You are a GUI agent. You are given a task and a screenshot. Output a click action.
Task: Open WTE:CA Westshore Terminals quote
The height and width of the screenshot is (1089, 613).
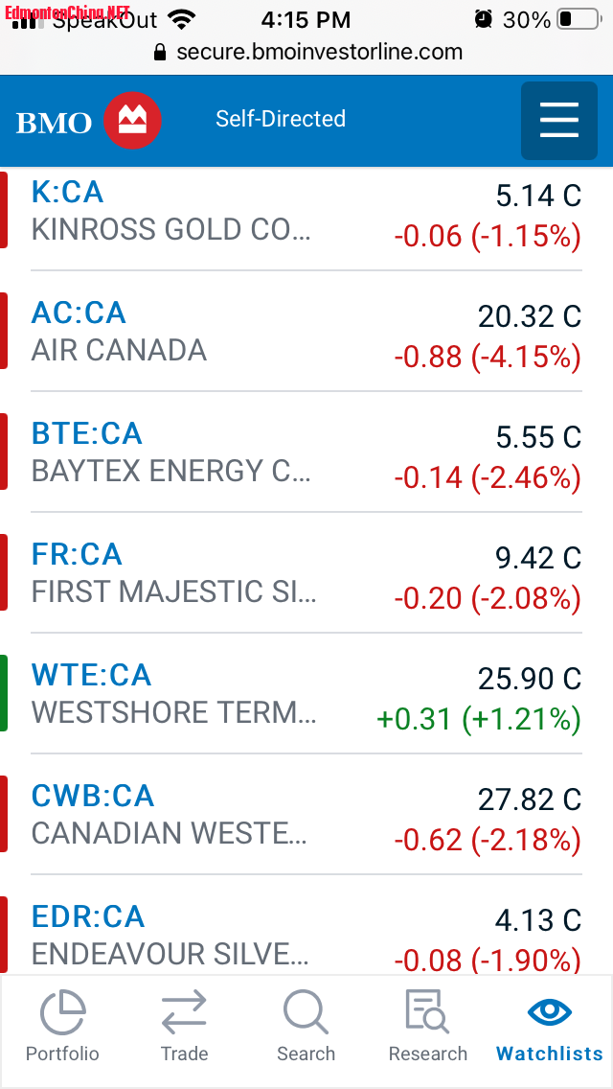[91, 675]
